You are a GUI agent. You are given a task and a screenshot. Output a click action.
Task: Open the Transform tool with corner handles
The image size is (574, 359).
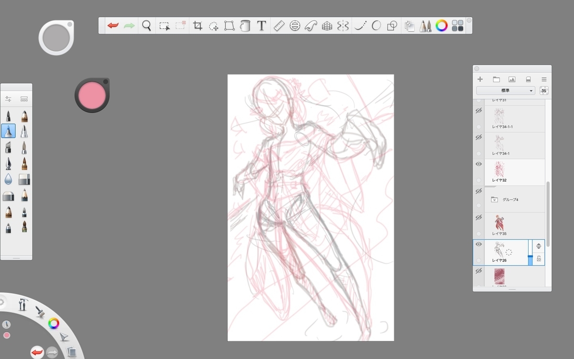230,26
